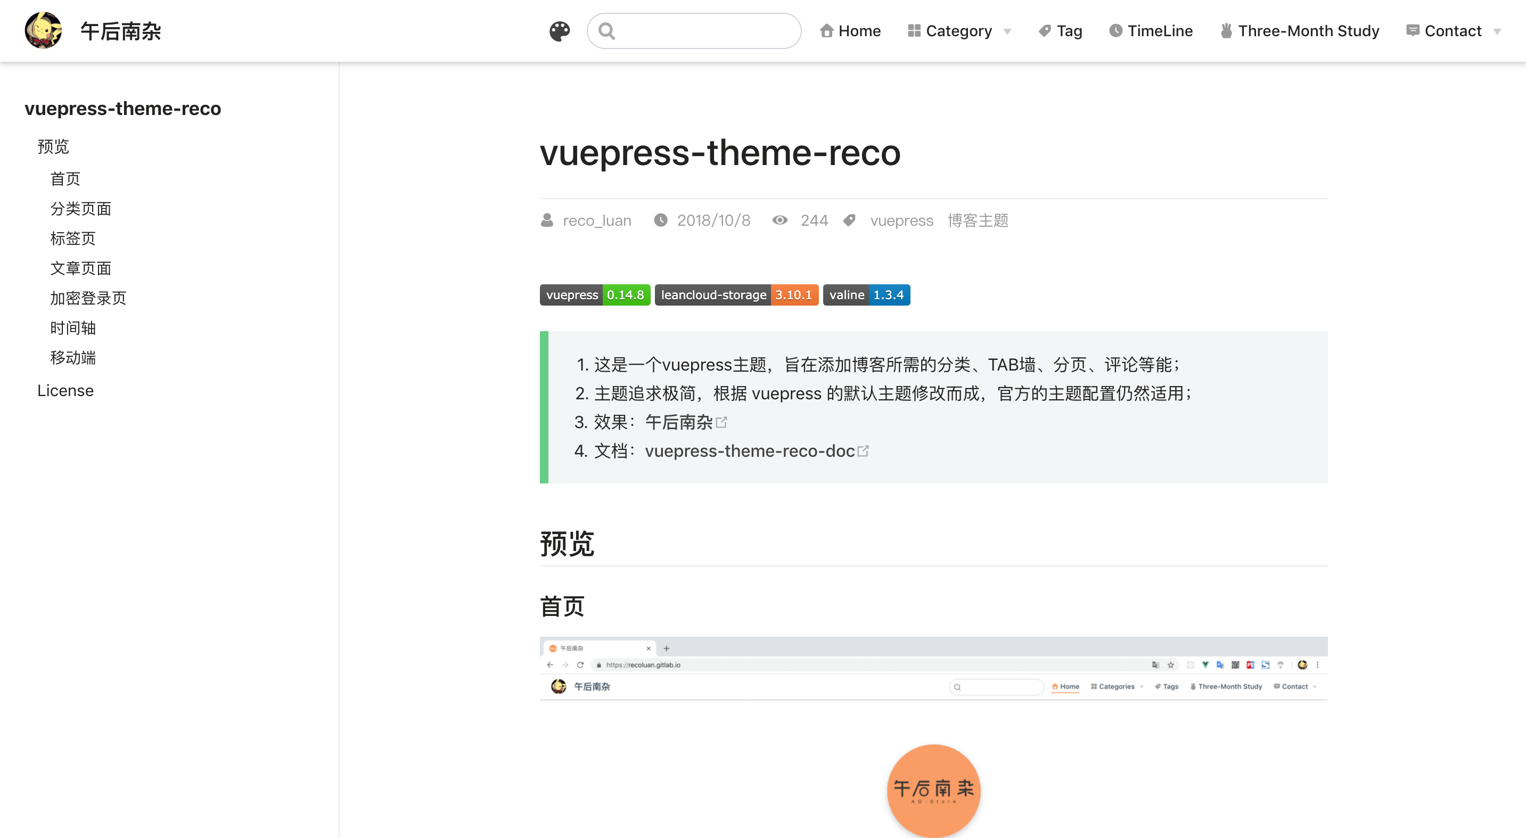
Task: Select License in the sidebar
Action: 65,391
